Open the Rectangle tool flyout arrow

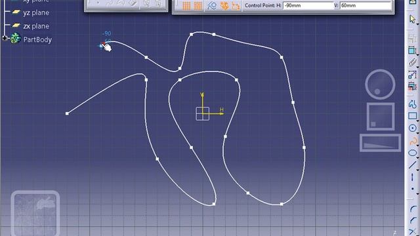click(417, 120)
